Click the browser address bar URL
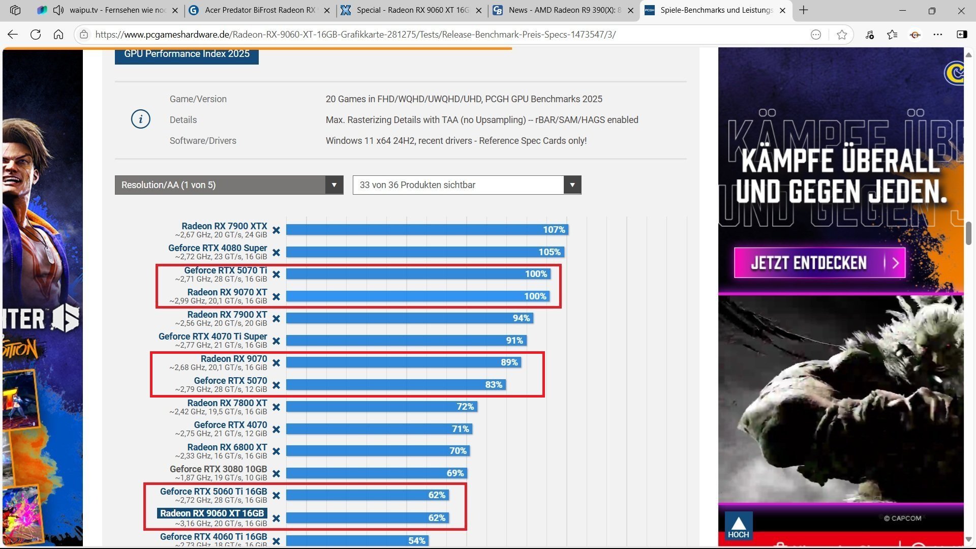Screen dimensions: 976x549 [356, 35]
